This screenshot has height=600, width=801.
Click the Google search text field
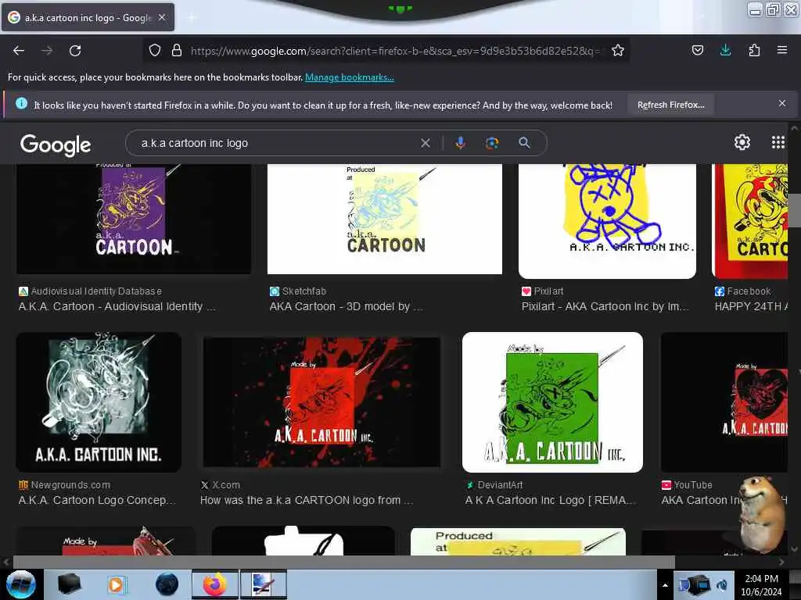pyautogui.click(x=276, y=143)
